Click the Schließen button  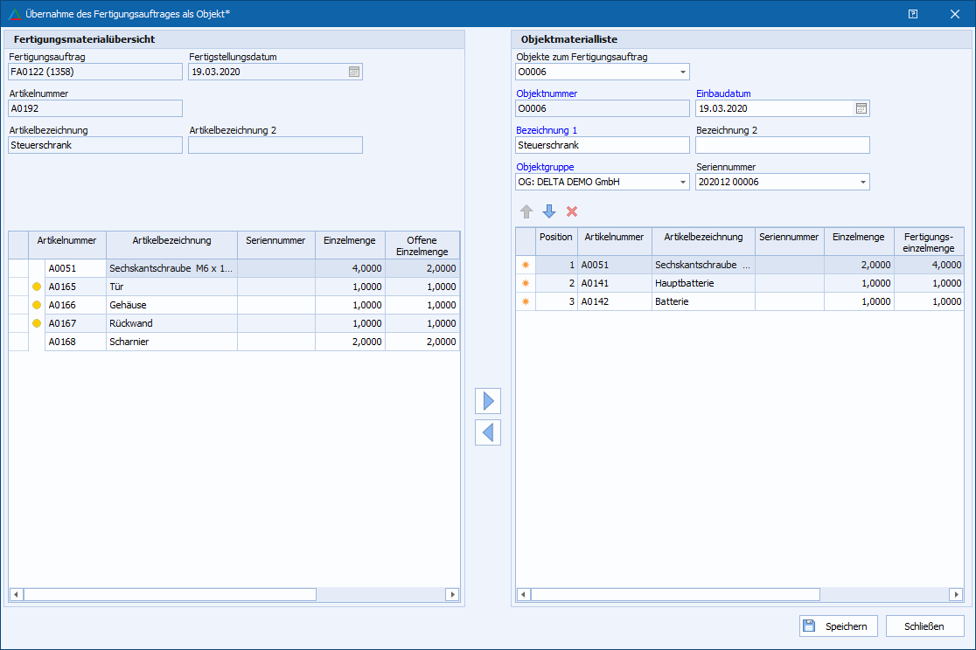tap(924, 626)
